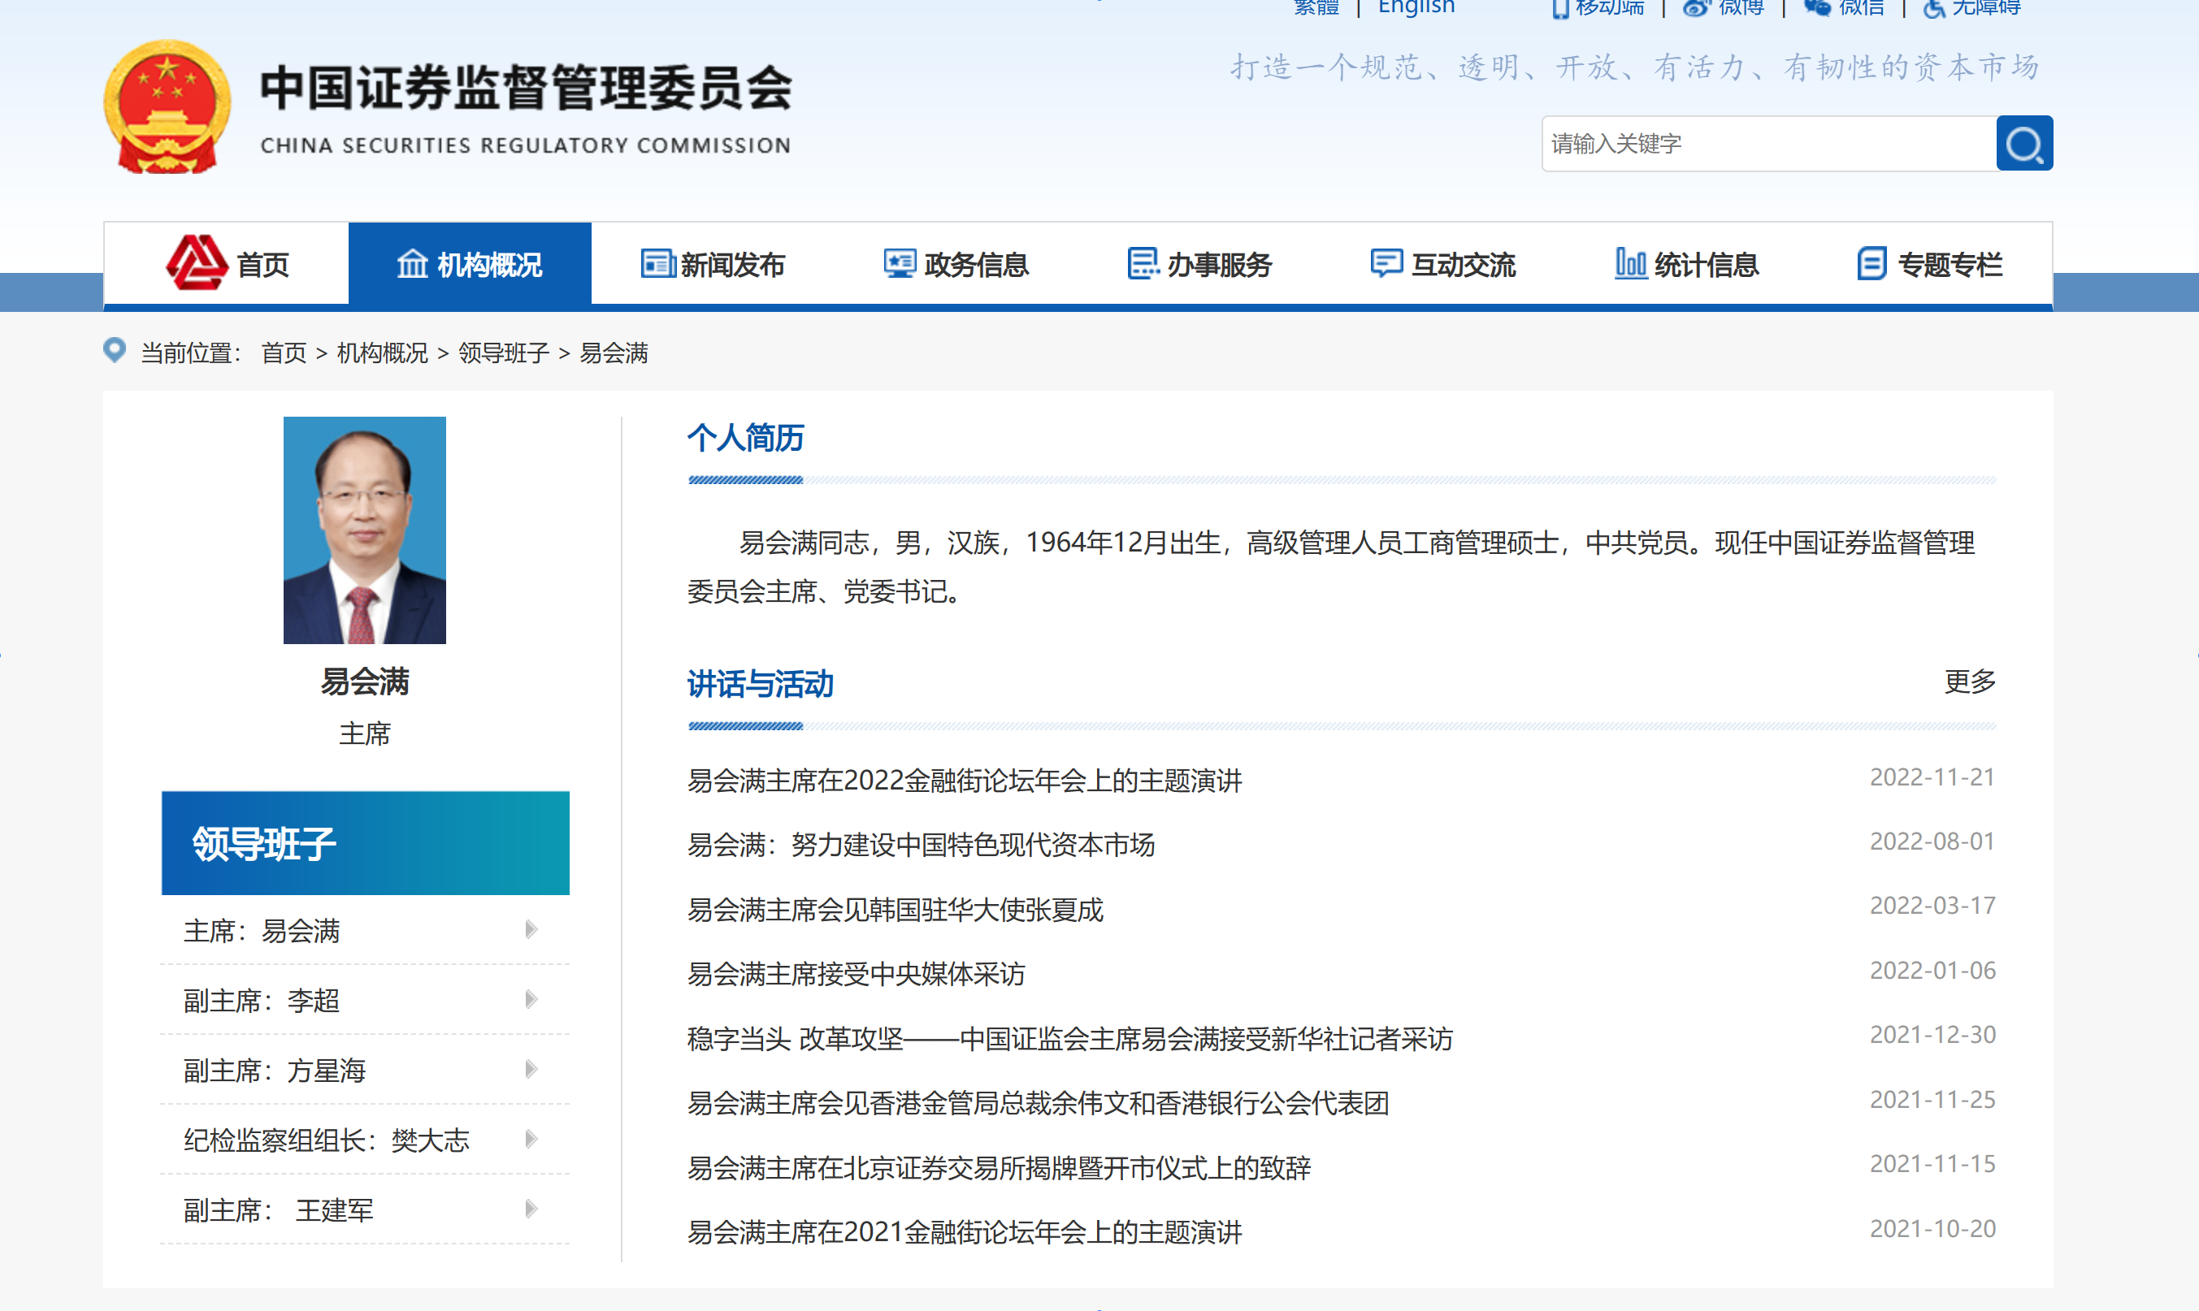2199x1311 pixels.
Task: Open 2022金融街论坛年会主题演讲 article
Action: 965,780
